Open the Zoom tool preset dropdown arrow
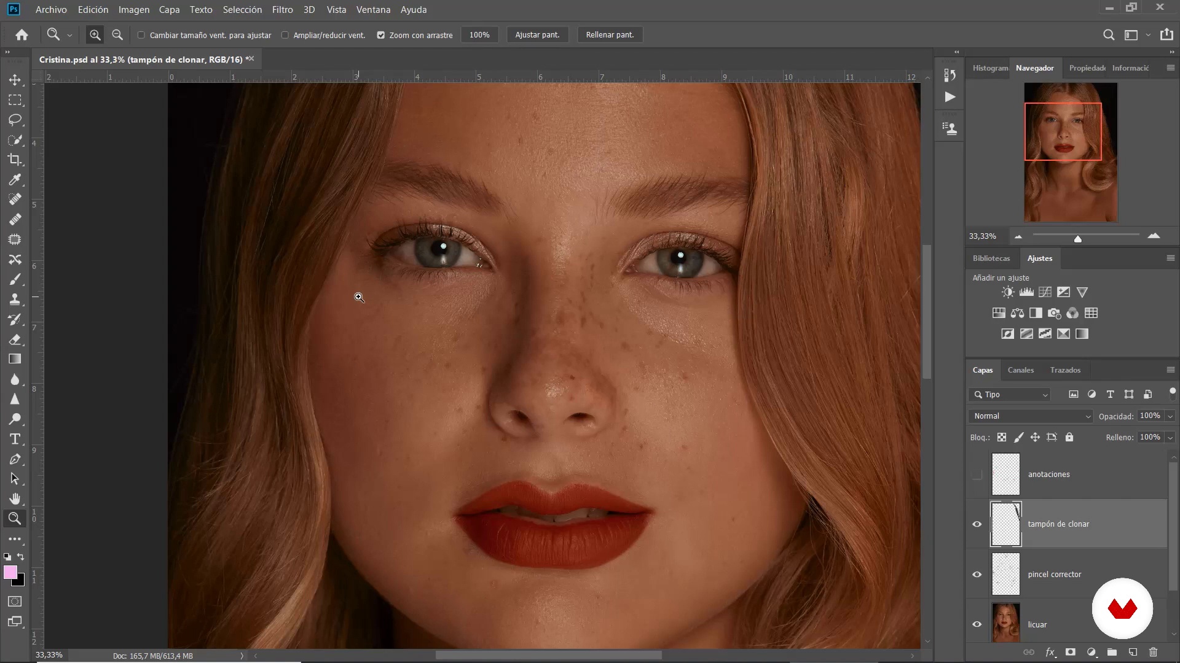 (69, 36)
